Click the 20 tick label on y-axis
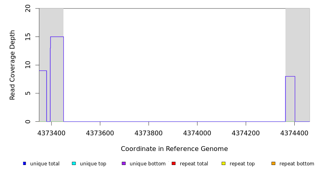Image resolution: width=318 pixels, height=173 pixels. tap(28, 8)
